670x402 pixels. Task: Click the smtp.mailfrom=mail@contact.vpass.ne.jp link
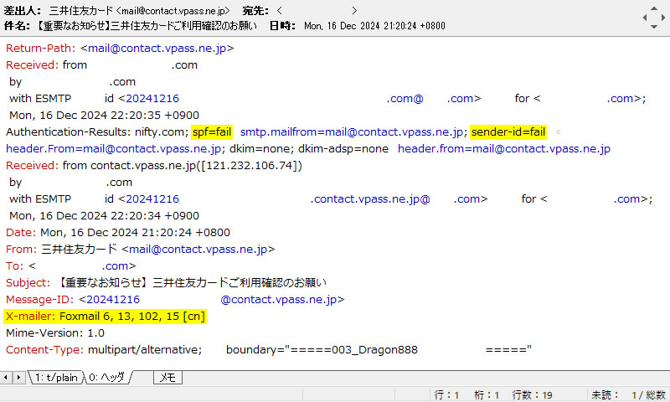pos(352,132)
